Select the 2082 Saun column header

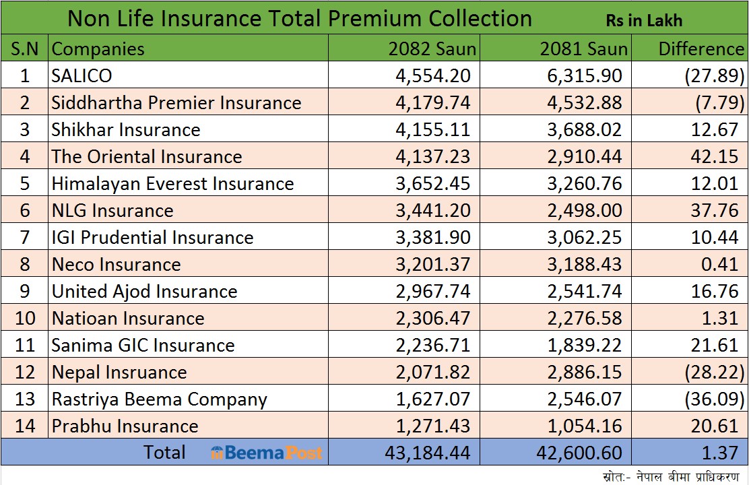pyautogui.click(x=432, y=48)
